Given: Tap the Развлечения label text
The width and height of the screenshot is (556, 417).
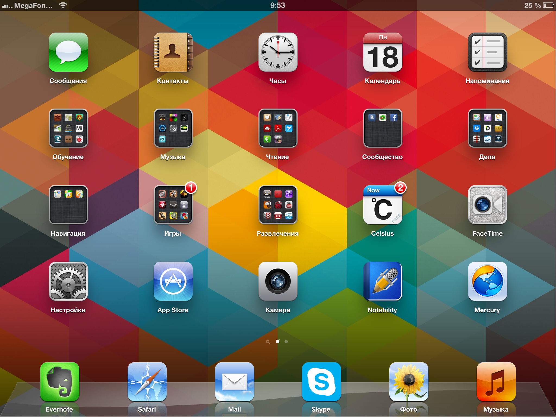Looking at the screenshot, I should [x=277, y=233].
